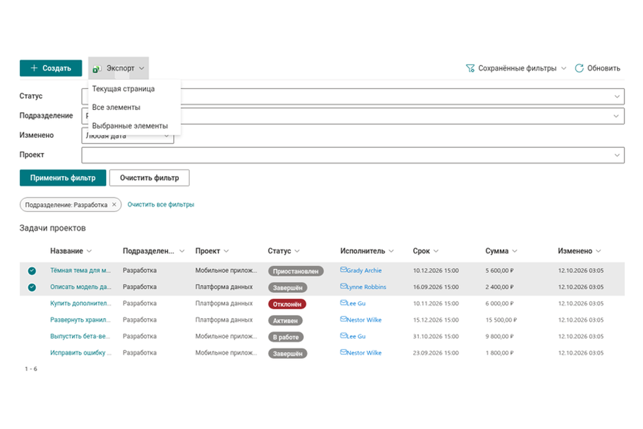Image resolution: width=643 pixels, height=429 pixels.
Task: Open the Изменено column header menu
Action: point(598,251)
